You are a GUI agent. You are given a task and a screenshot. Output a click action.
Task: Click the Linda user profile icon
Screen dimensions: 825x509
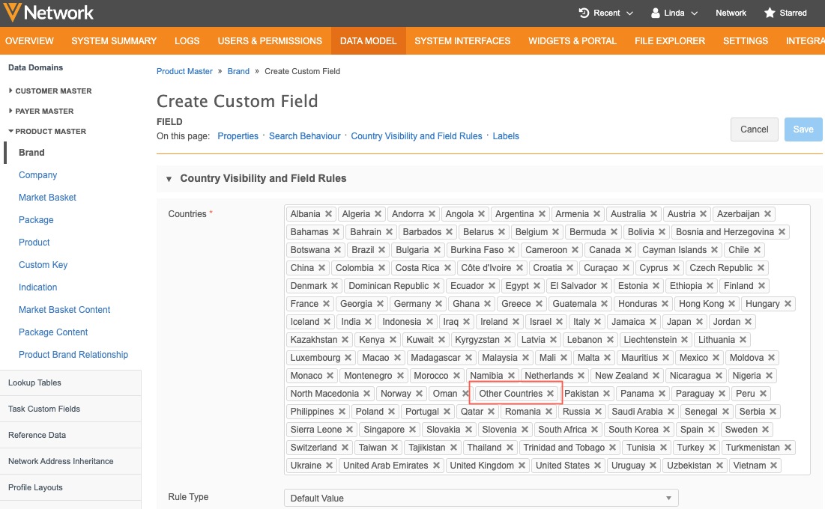(x=656, y=13)
